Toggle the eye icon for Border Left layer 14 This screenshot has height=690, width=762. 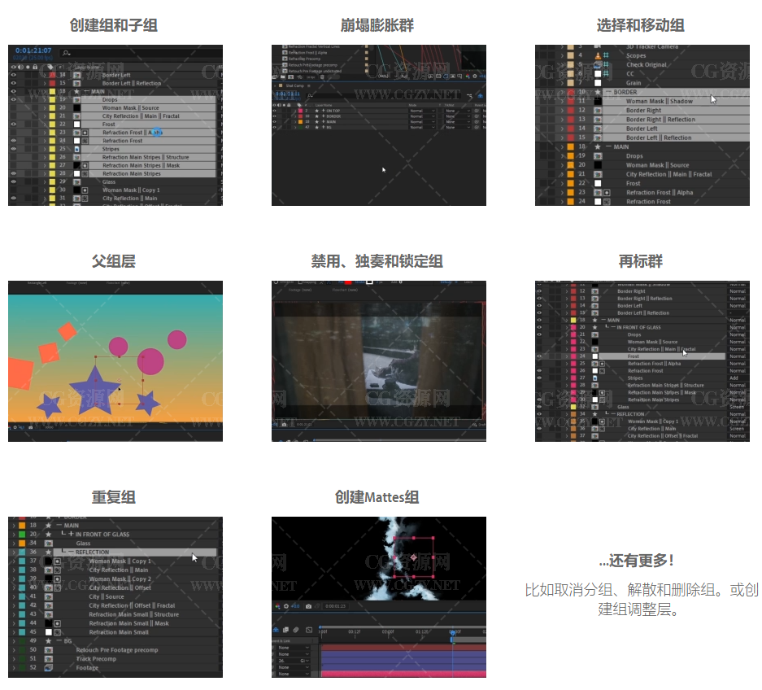pos(13,75)
